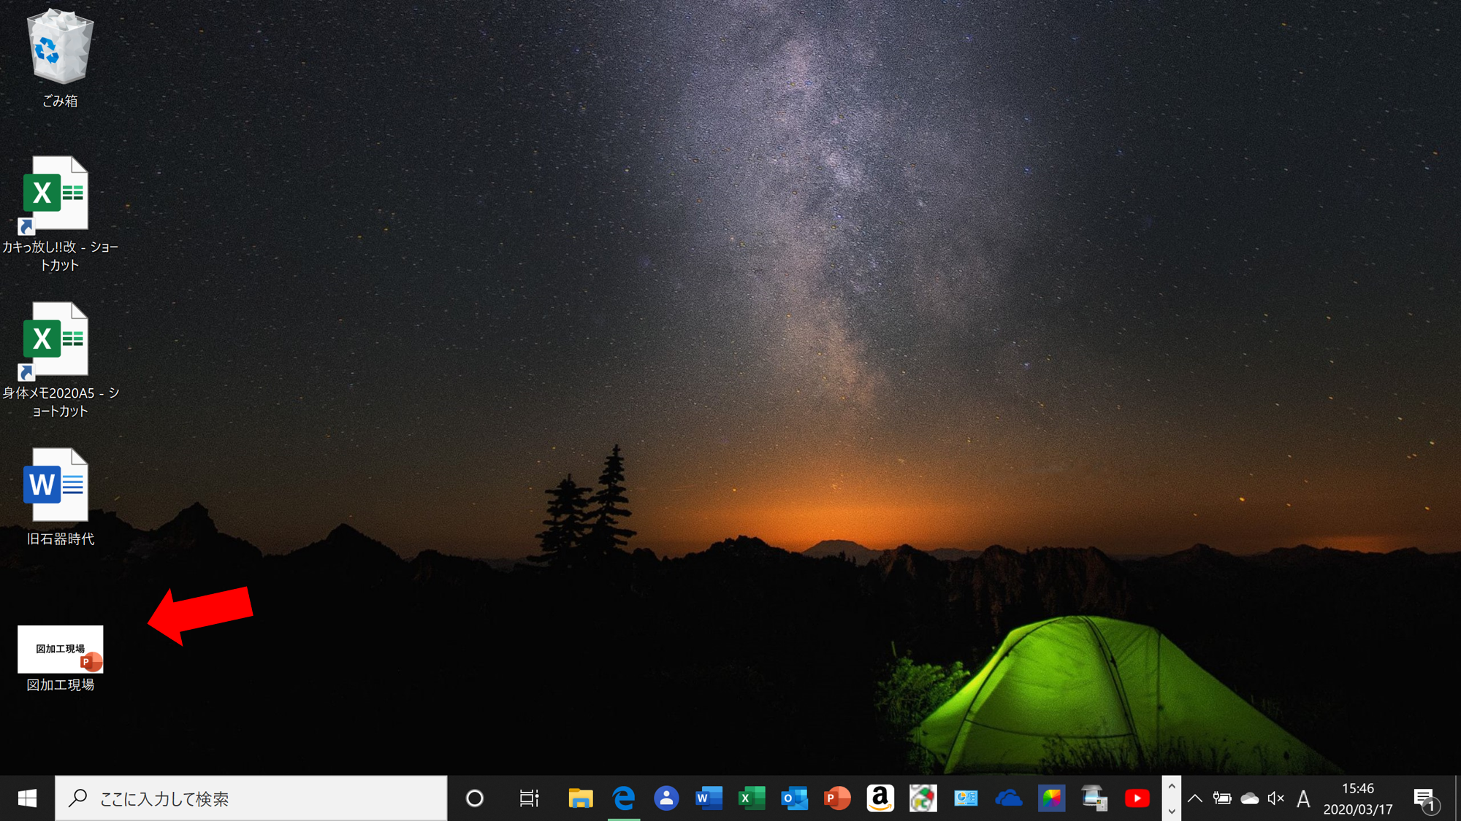Click taskbar toolbar scroll down arrow

(x=1172, y=811)
